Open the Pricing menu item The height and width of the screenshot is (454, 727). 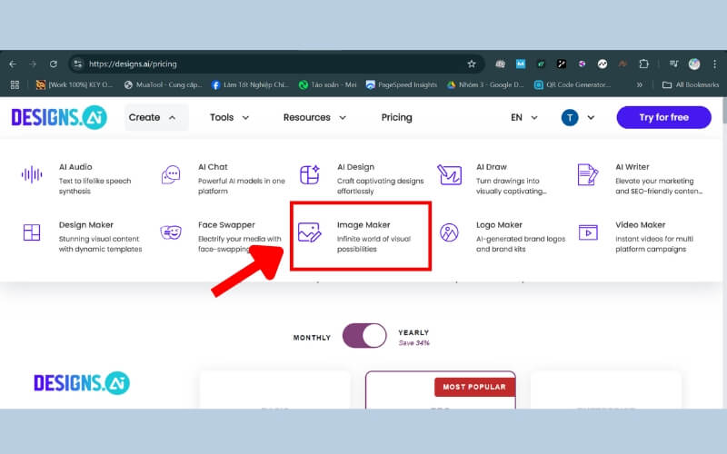point(396,118)
